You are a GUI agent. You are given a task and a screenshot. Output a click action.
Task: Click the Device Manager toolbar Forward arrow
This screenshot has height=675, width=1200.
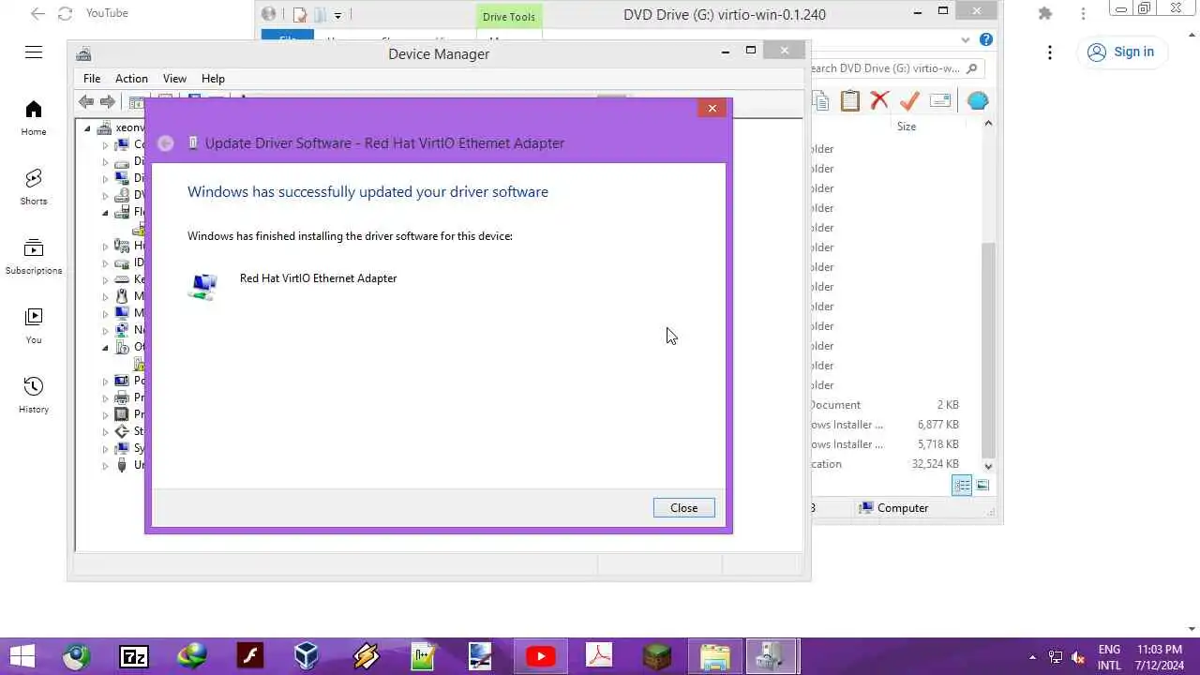click(x=108, y=101)
